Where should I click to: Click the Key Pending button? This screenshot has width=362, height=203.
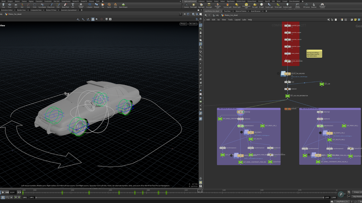356,197
